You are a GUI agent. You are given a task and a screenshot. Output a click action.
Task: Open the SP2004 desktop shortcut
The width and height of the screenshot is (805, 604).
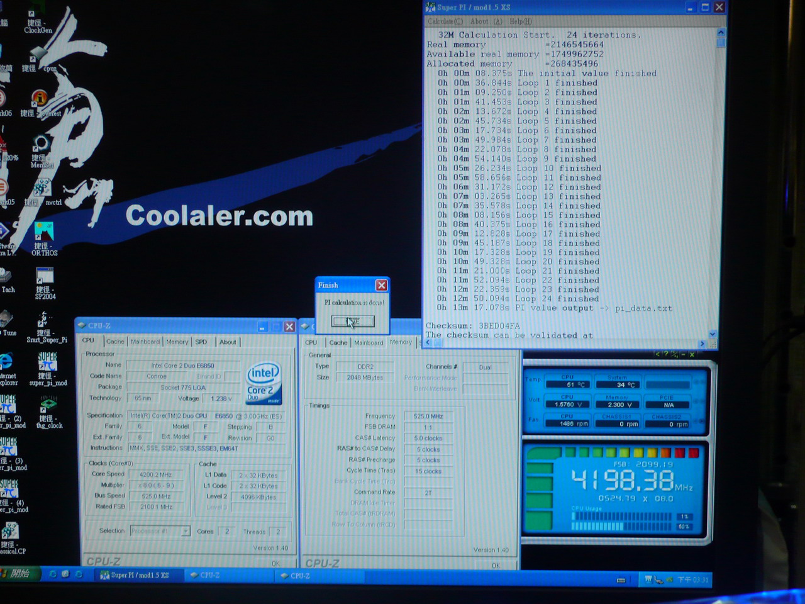(x=45, y=284)
